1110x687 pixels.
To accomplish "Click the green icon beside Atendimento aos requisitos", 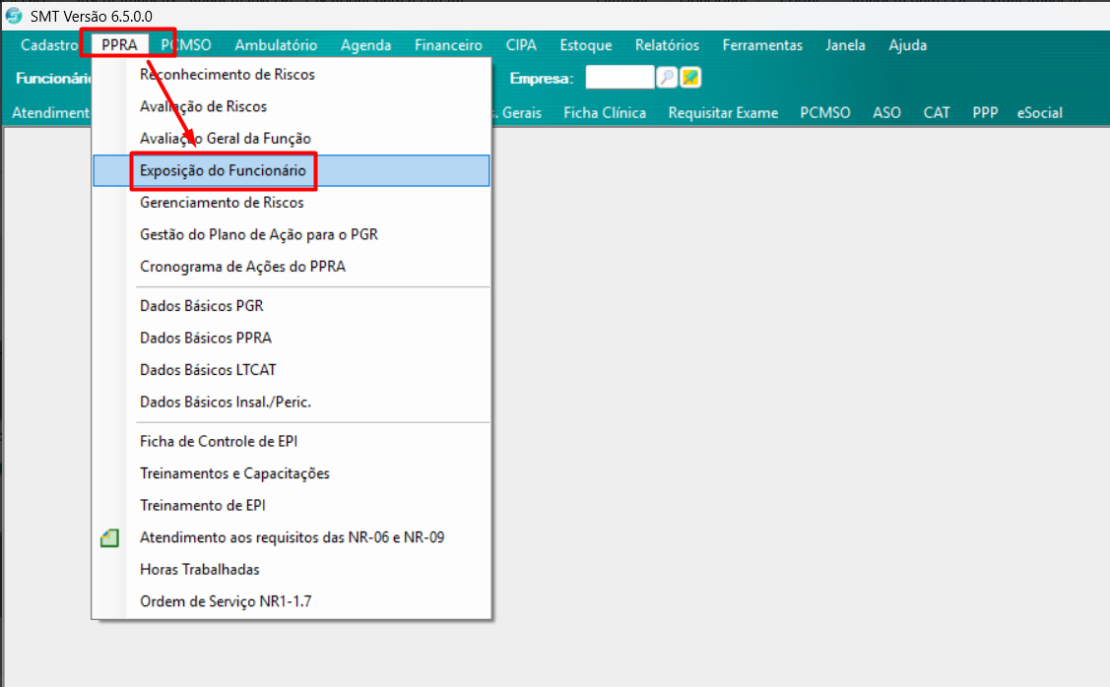I will coord(109,537).
